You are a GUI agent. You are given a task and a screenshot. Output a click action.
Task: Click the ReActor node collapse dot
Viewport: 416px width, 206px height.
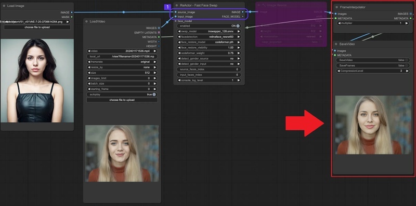pos(176,5)
